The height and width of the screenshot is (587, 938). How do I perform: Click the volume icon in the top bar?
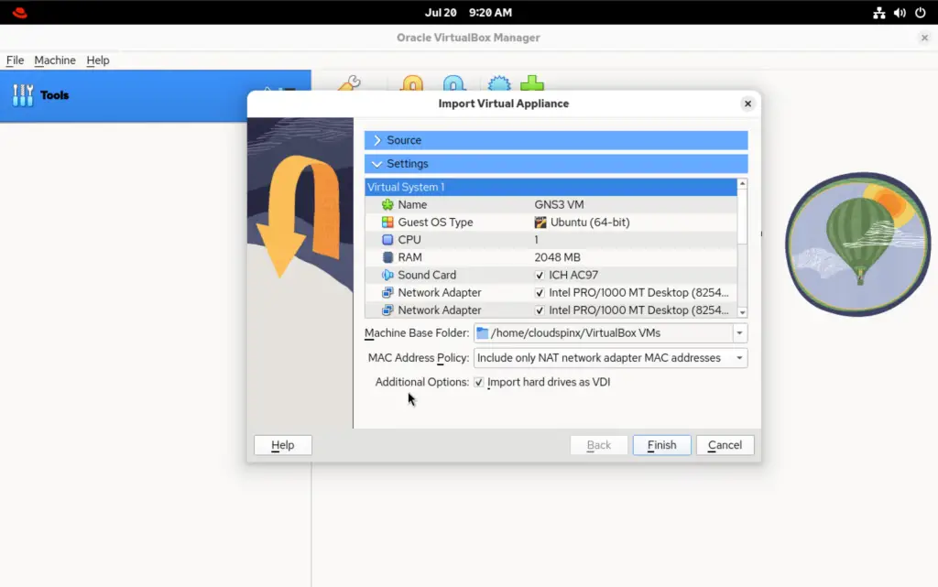(x=900, y=12)
